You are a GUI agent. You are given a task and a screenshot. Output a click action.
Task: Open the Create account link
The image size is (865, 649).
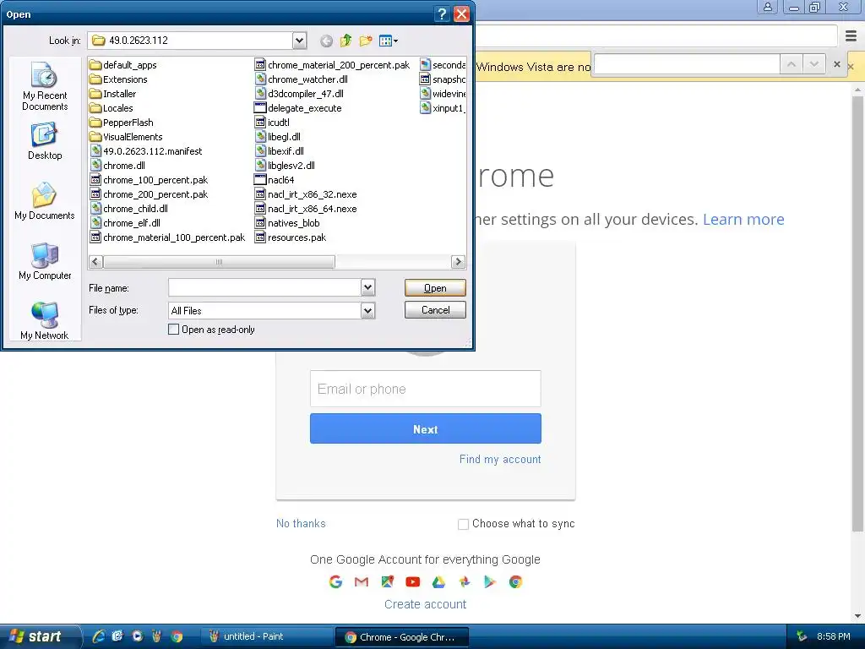tap(426, 604)
